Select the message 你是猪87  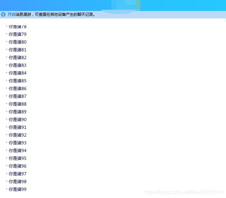(17, 96)
